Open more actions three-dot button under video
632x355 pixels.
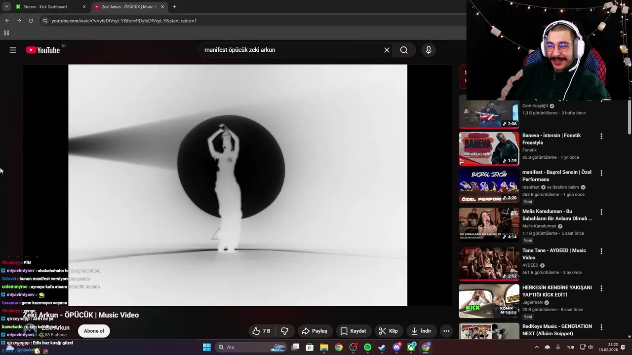(x=446, y=331)
